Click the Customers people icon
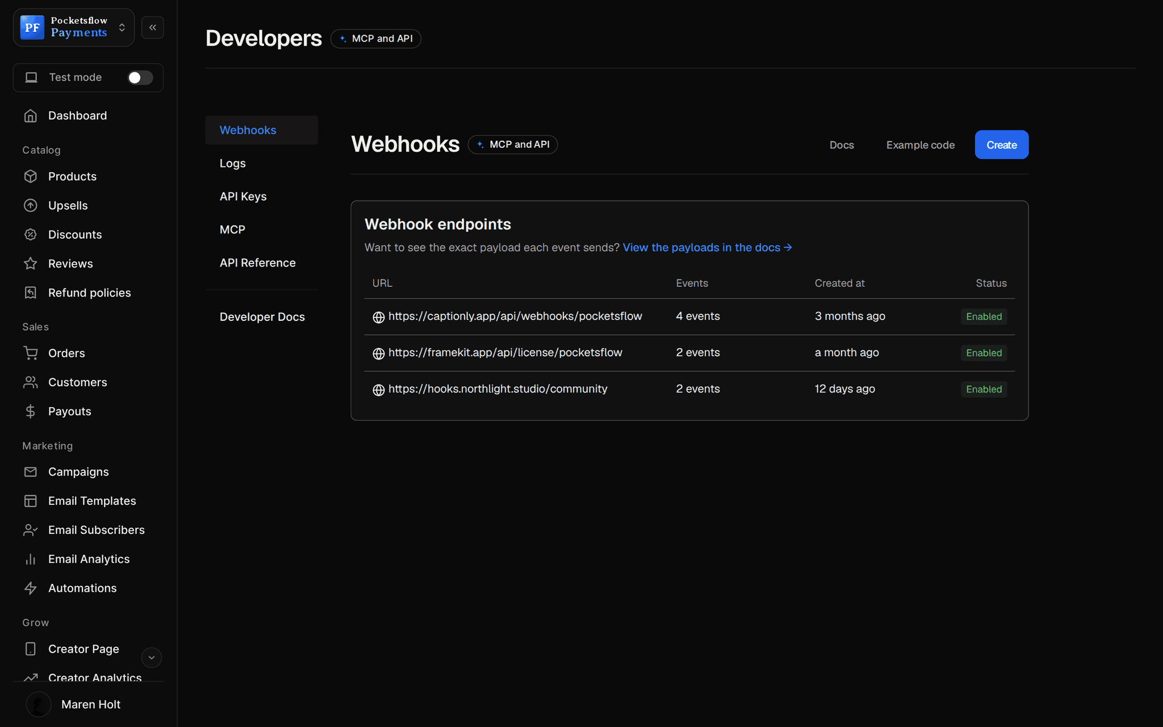Viewport: 1163px width, 727px height. (31, 382)
